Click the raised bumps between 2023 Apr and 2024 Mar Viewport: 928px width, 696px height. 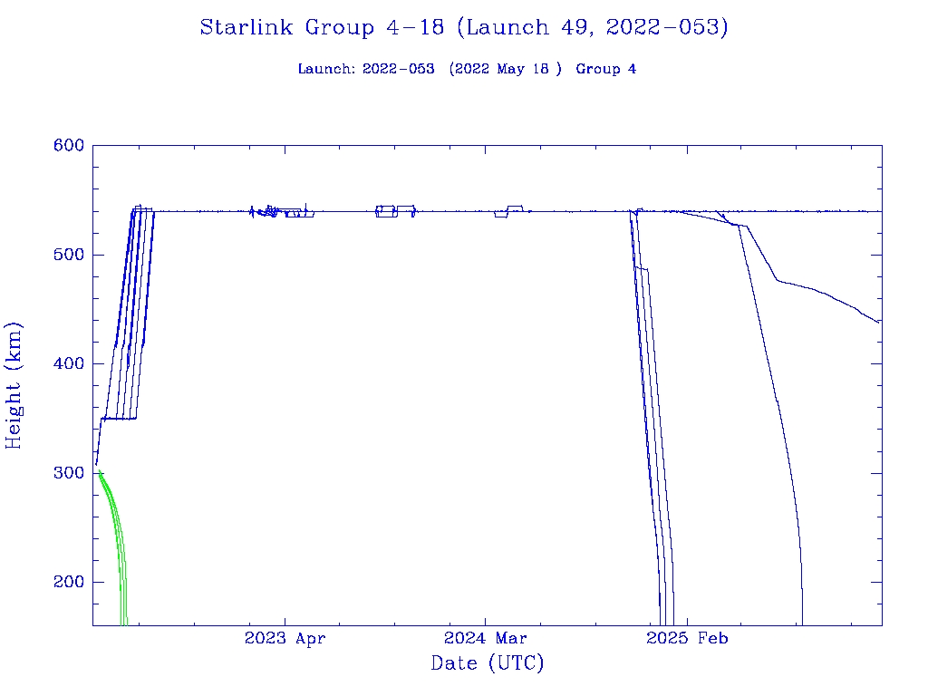[395, 210]
